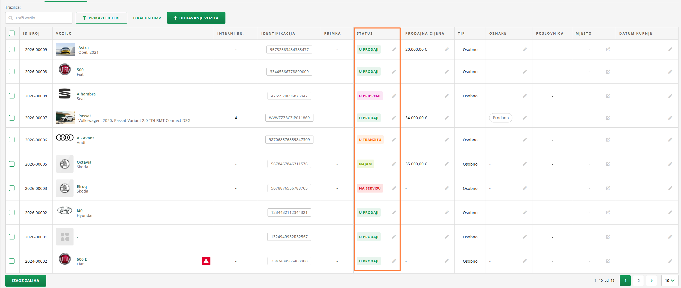
Task: Click Dodavanje vozila button
Action: click(x=196, y=18)
